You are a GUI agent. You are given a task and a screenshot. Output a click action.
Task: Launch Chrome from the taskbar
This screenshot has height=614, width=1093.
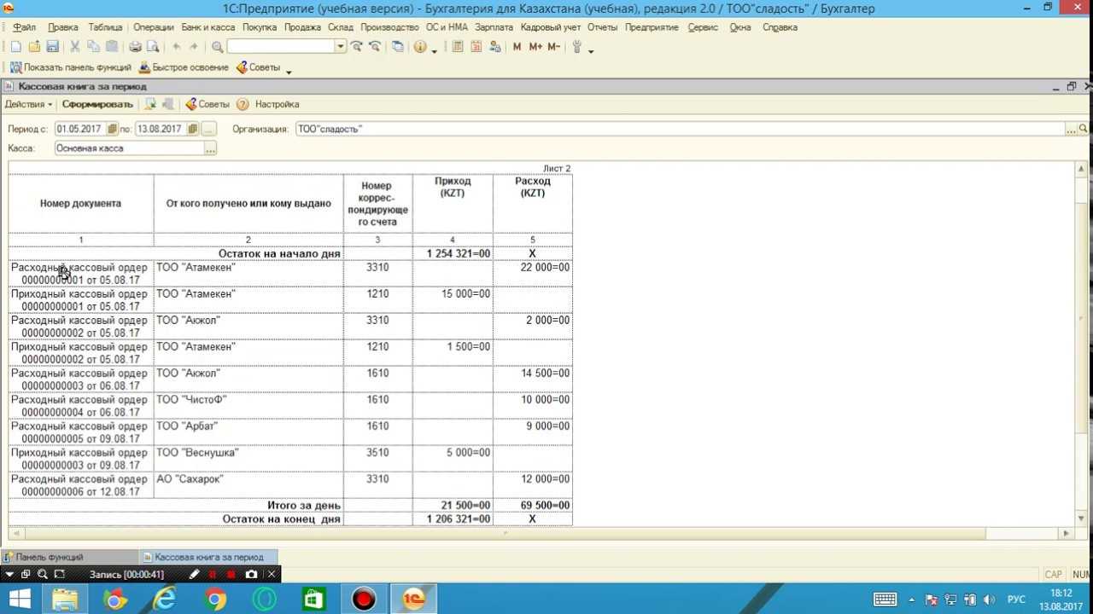215,600
